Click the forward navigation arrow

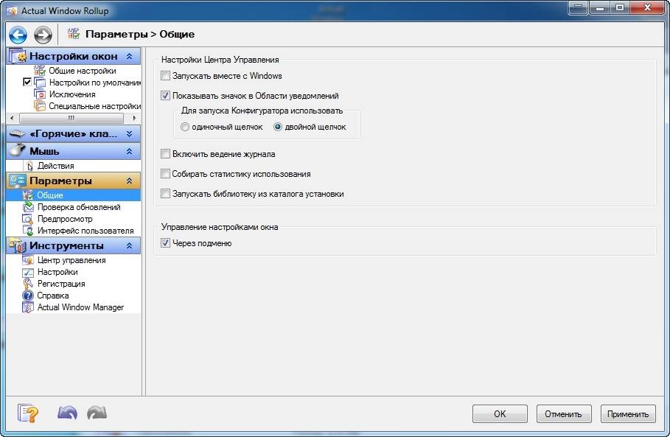[43, 35]
